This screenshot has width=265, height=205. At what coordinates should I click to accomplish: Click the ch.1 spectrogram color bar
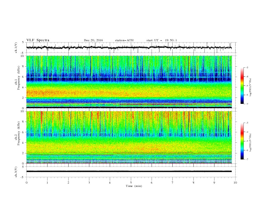click(x=242, y=86)
